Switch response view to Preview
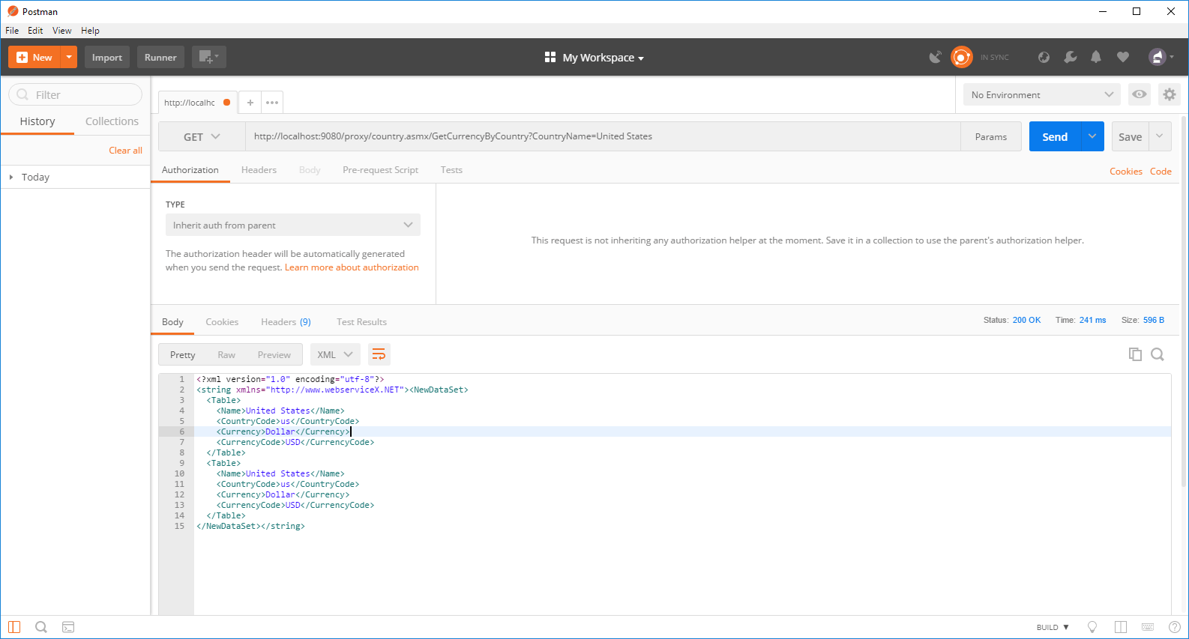The image size is (1189, 639). (x=274, y=355)
